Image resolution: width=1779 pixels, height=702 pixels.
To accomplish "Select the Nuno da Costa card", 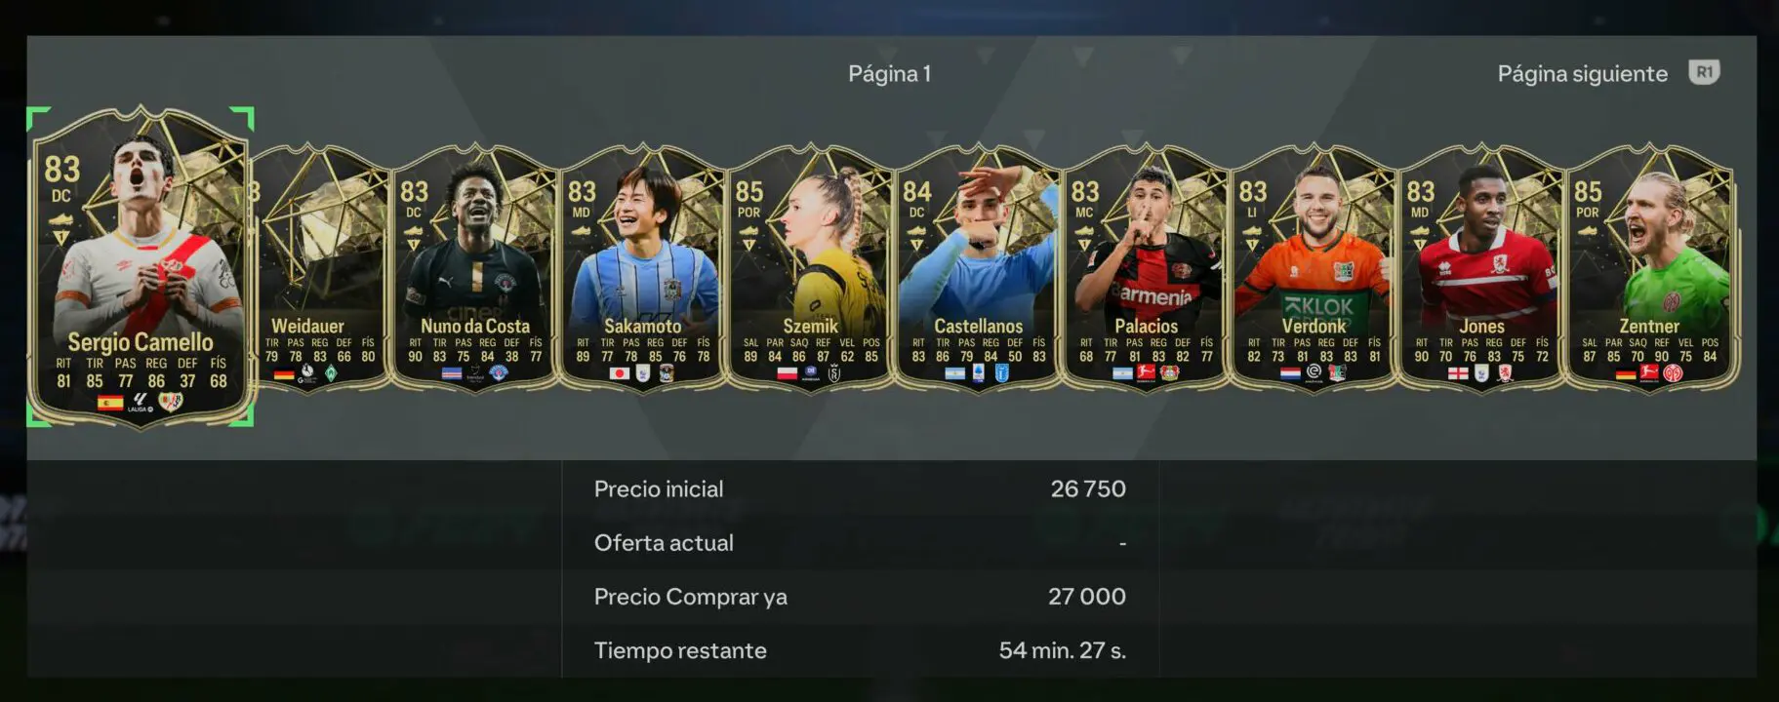I will point(474,268).
